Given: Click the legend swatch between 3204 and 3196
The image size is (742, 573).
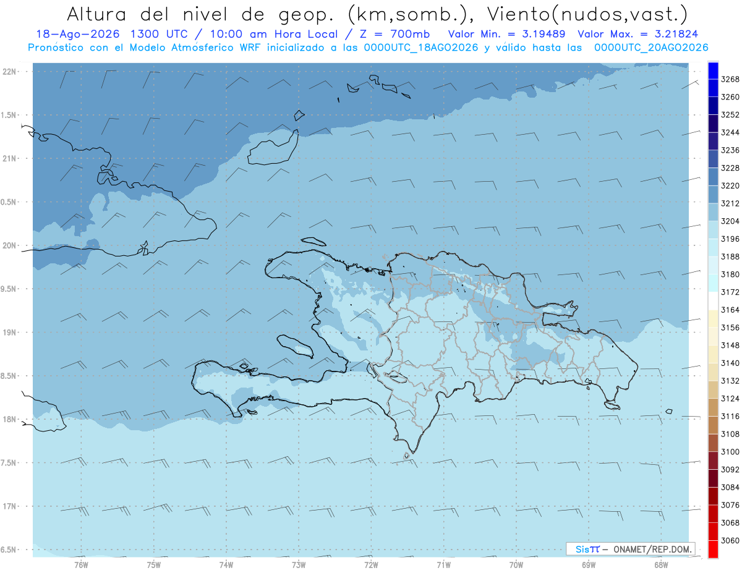Looking at the screenshot, I should pos(712,230).
